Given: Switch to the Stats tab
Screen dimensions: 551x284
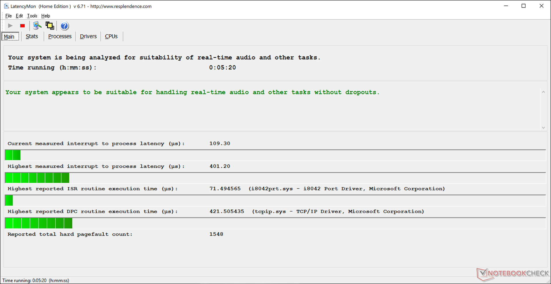Looking at the screenshot, I should click(32, 36).
